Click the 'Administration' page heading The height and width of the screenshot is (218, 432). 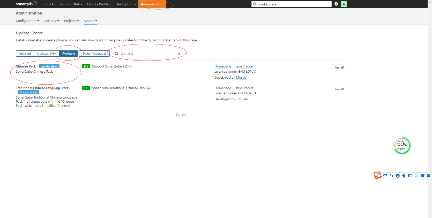pos(29,13)
